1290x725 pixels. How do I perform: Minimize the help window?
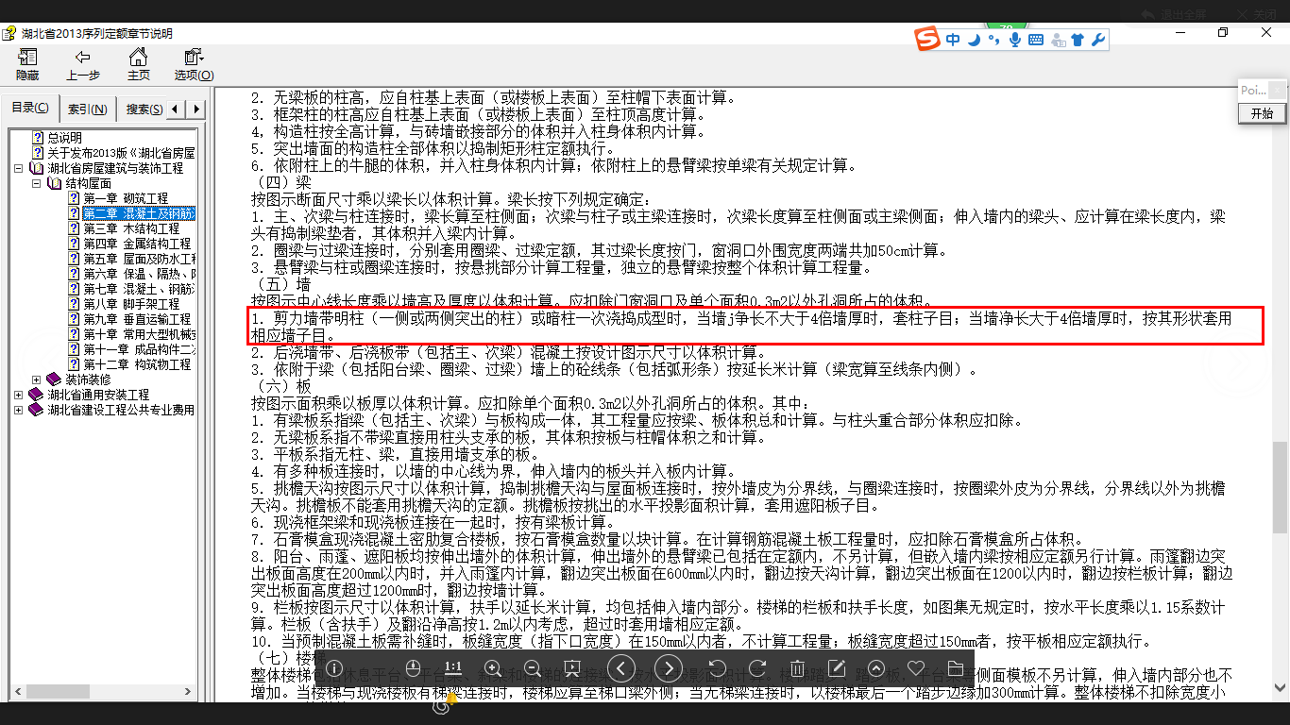[x=1179, y=33]
